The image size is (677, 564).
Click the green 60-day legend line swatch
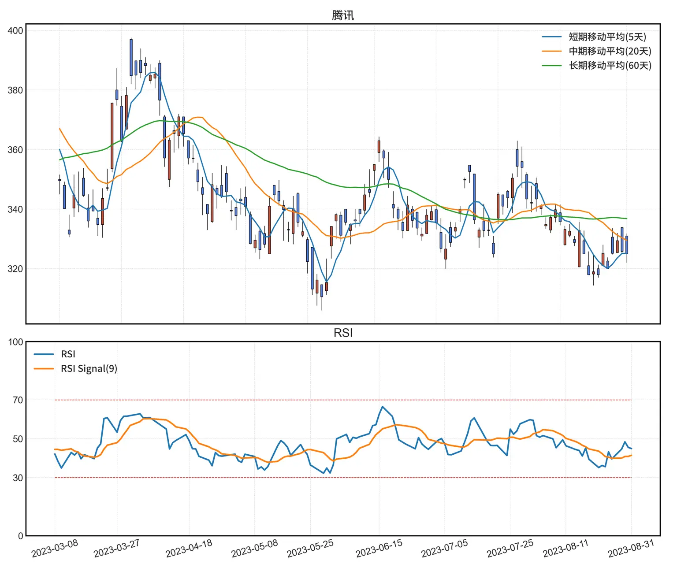[x=551, y=65]
